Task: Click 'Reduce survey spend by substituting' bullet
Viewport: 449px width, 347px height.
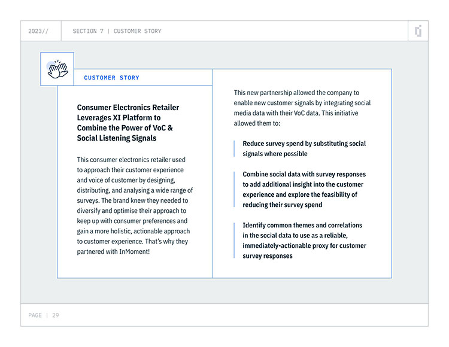Action: point(304,148)
